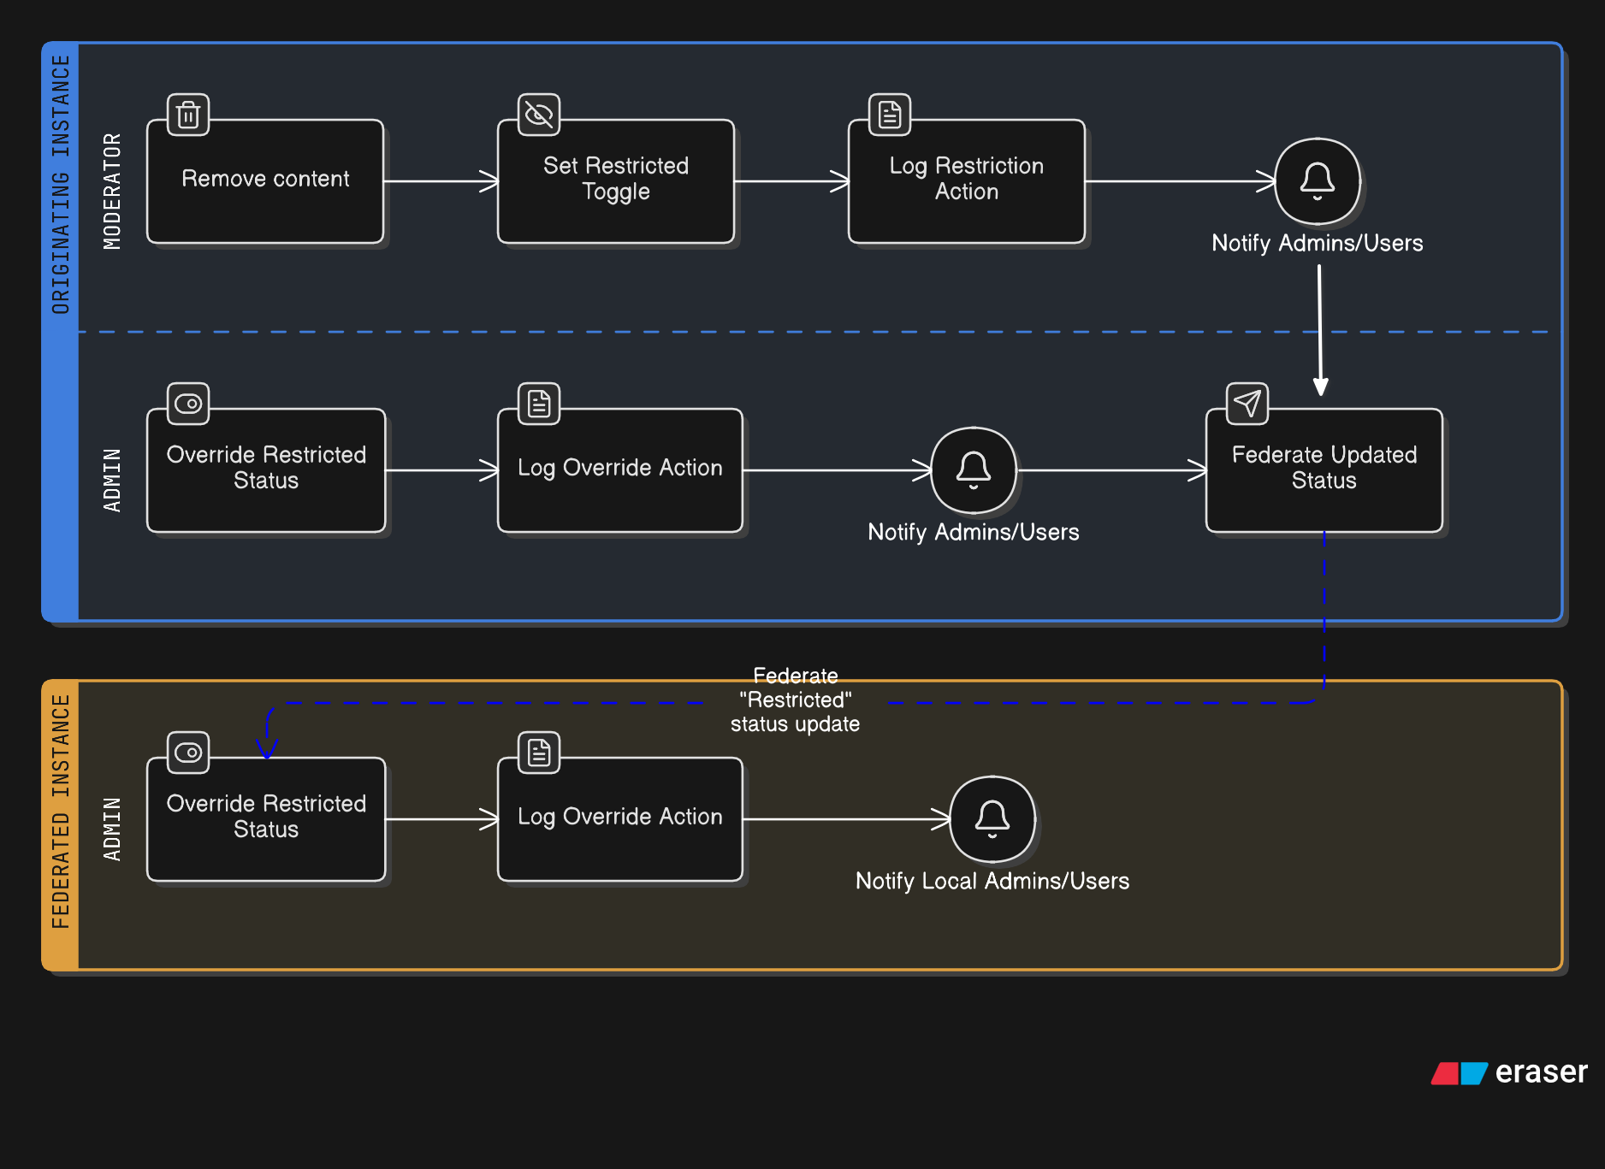1605x1169 pixels.
Task: Select the Set Restricted Toggle node
Action: [x=616, y=181]
